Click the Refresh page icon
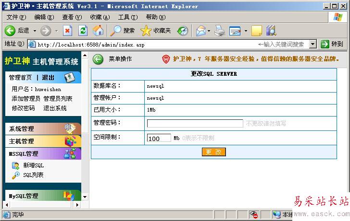 click(83, 31)
